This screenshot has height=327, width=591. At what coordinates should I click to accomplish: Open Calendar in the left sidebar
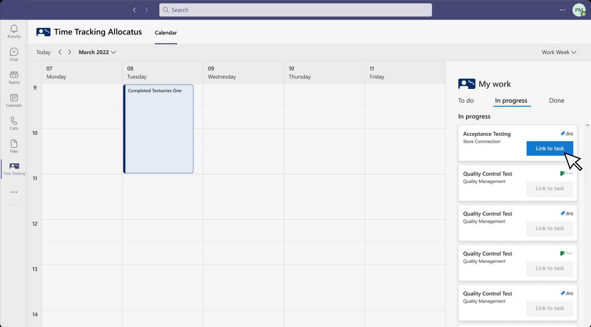[14, 100]
